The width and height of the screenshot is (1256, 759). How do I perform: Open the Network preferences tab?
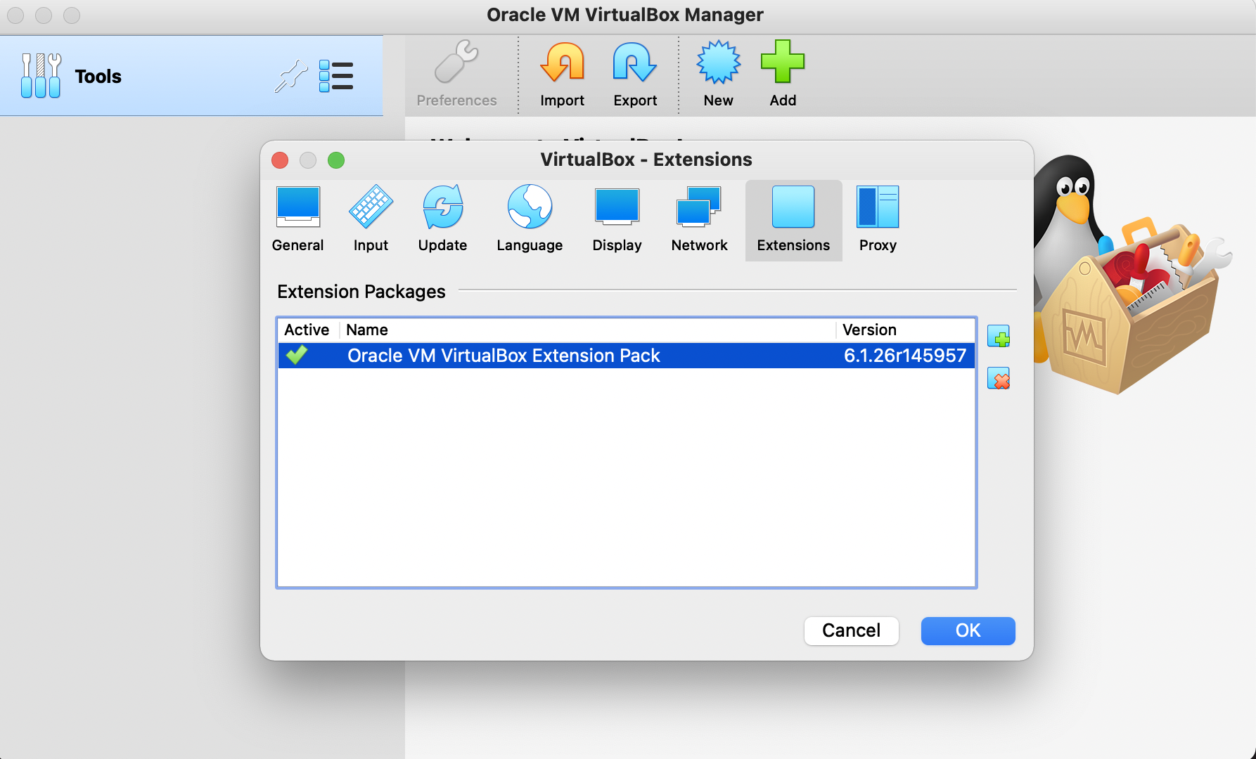click(x=699, y=219)
